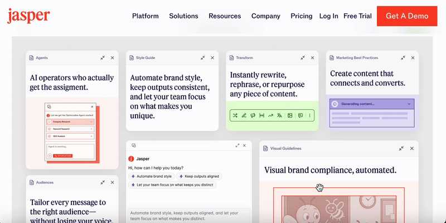This screenshot has height=223, width=446.
Task: Click the Get A Demo button
Action: tap(407, 16)
